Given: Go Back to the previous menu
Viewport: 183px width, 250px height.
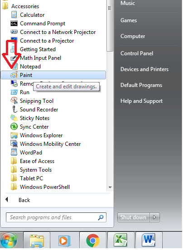Looking at the screenshot, I should (x=18, y=200).
